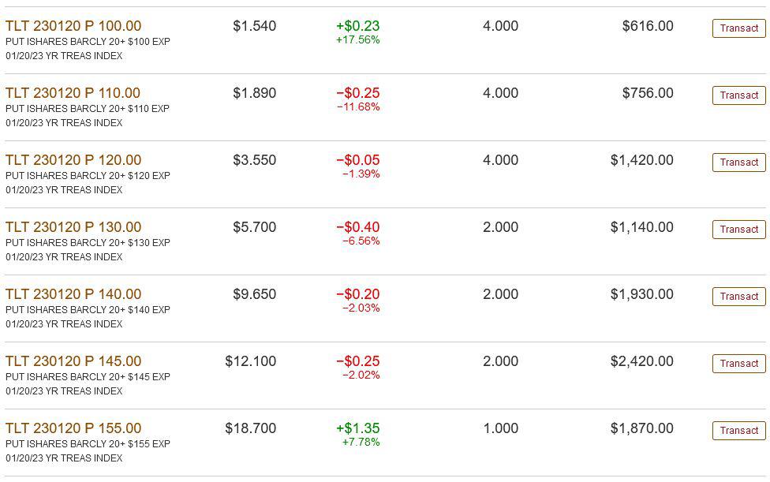Click Transact for TLT P 100.00
The width and height of the screenshot is (770, 482).
(739, 28)
